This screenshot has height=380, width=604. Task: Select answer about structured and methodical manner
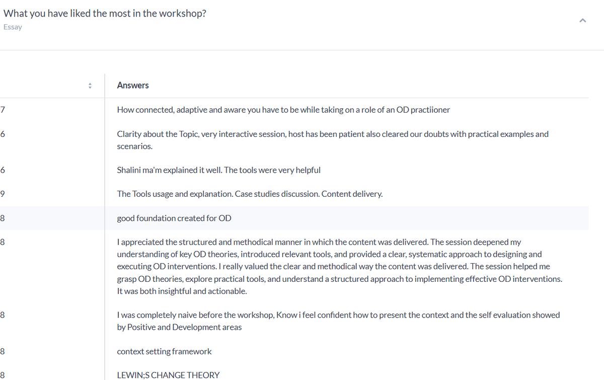[x=339, y=267]
